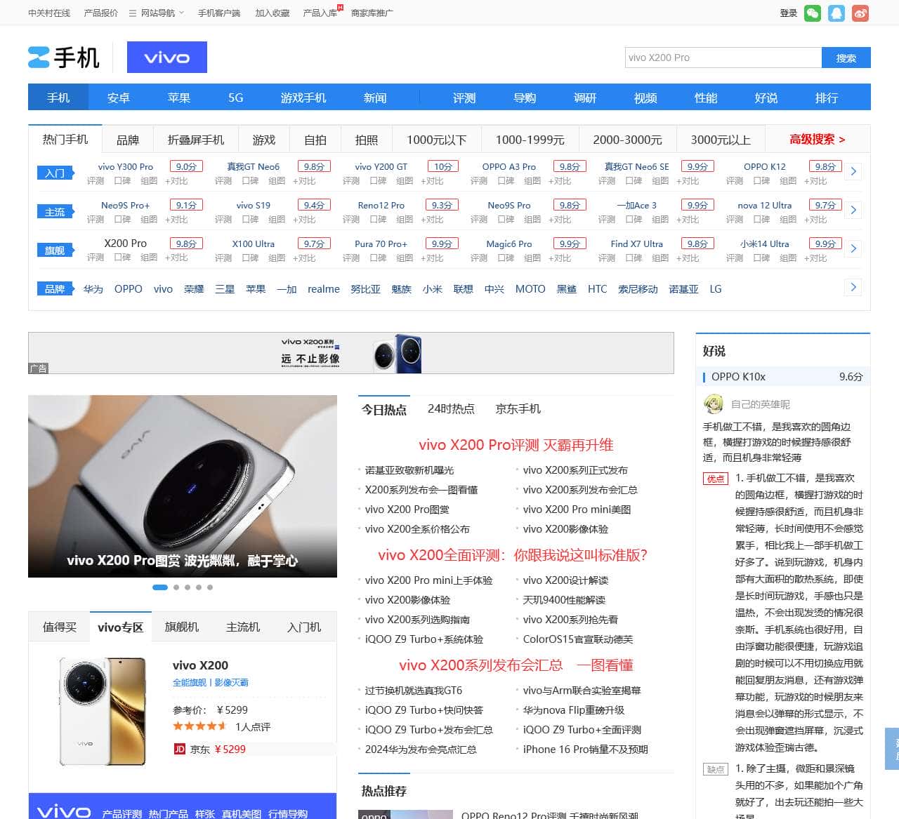Open the 登录 login link

pyautogui.click(x=789, y=13)
